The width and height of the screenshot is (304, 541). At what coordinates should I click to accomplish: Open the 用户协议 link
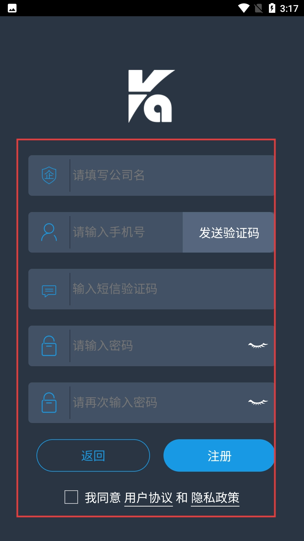pos(149,498)
